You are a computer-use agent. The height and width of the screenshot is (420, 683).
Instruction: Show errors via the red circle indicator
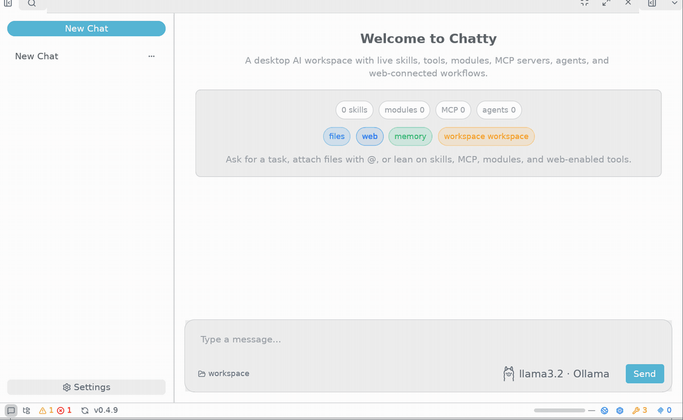pos(64,410)
